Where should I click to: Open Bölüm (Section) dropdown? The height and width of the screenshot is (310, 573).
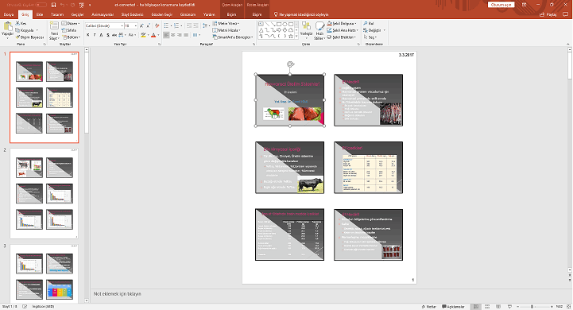pos(71,37)
